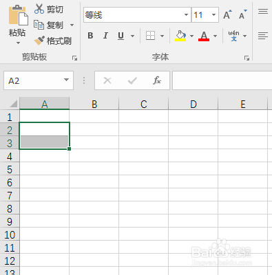The width and height of the screenshot is (272, 275).
Task: Select row 6 header
Action: pos(10,182)
